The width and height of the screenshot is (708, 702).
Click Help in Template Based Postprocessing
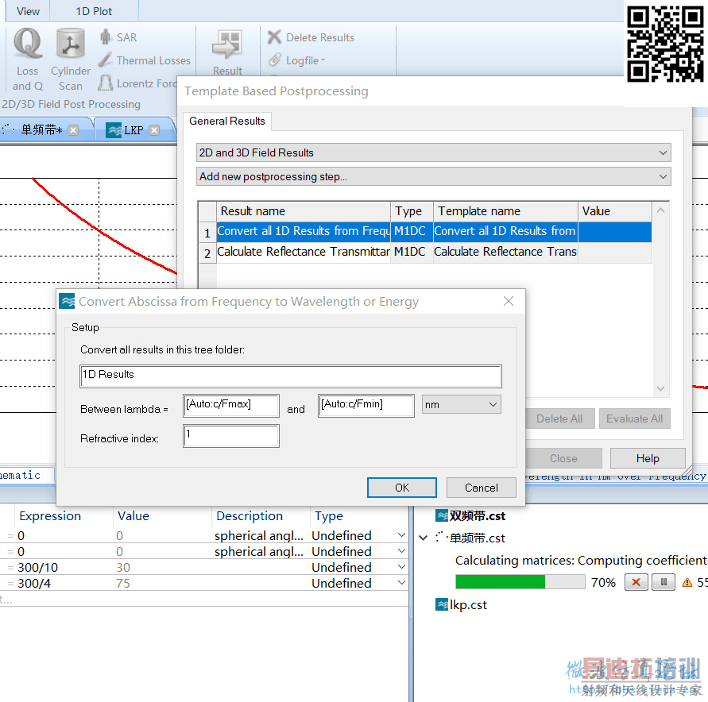pyautogui.click(x=648, y=458)
